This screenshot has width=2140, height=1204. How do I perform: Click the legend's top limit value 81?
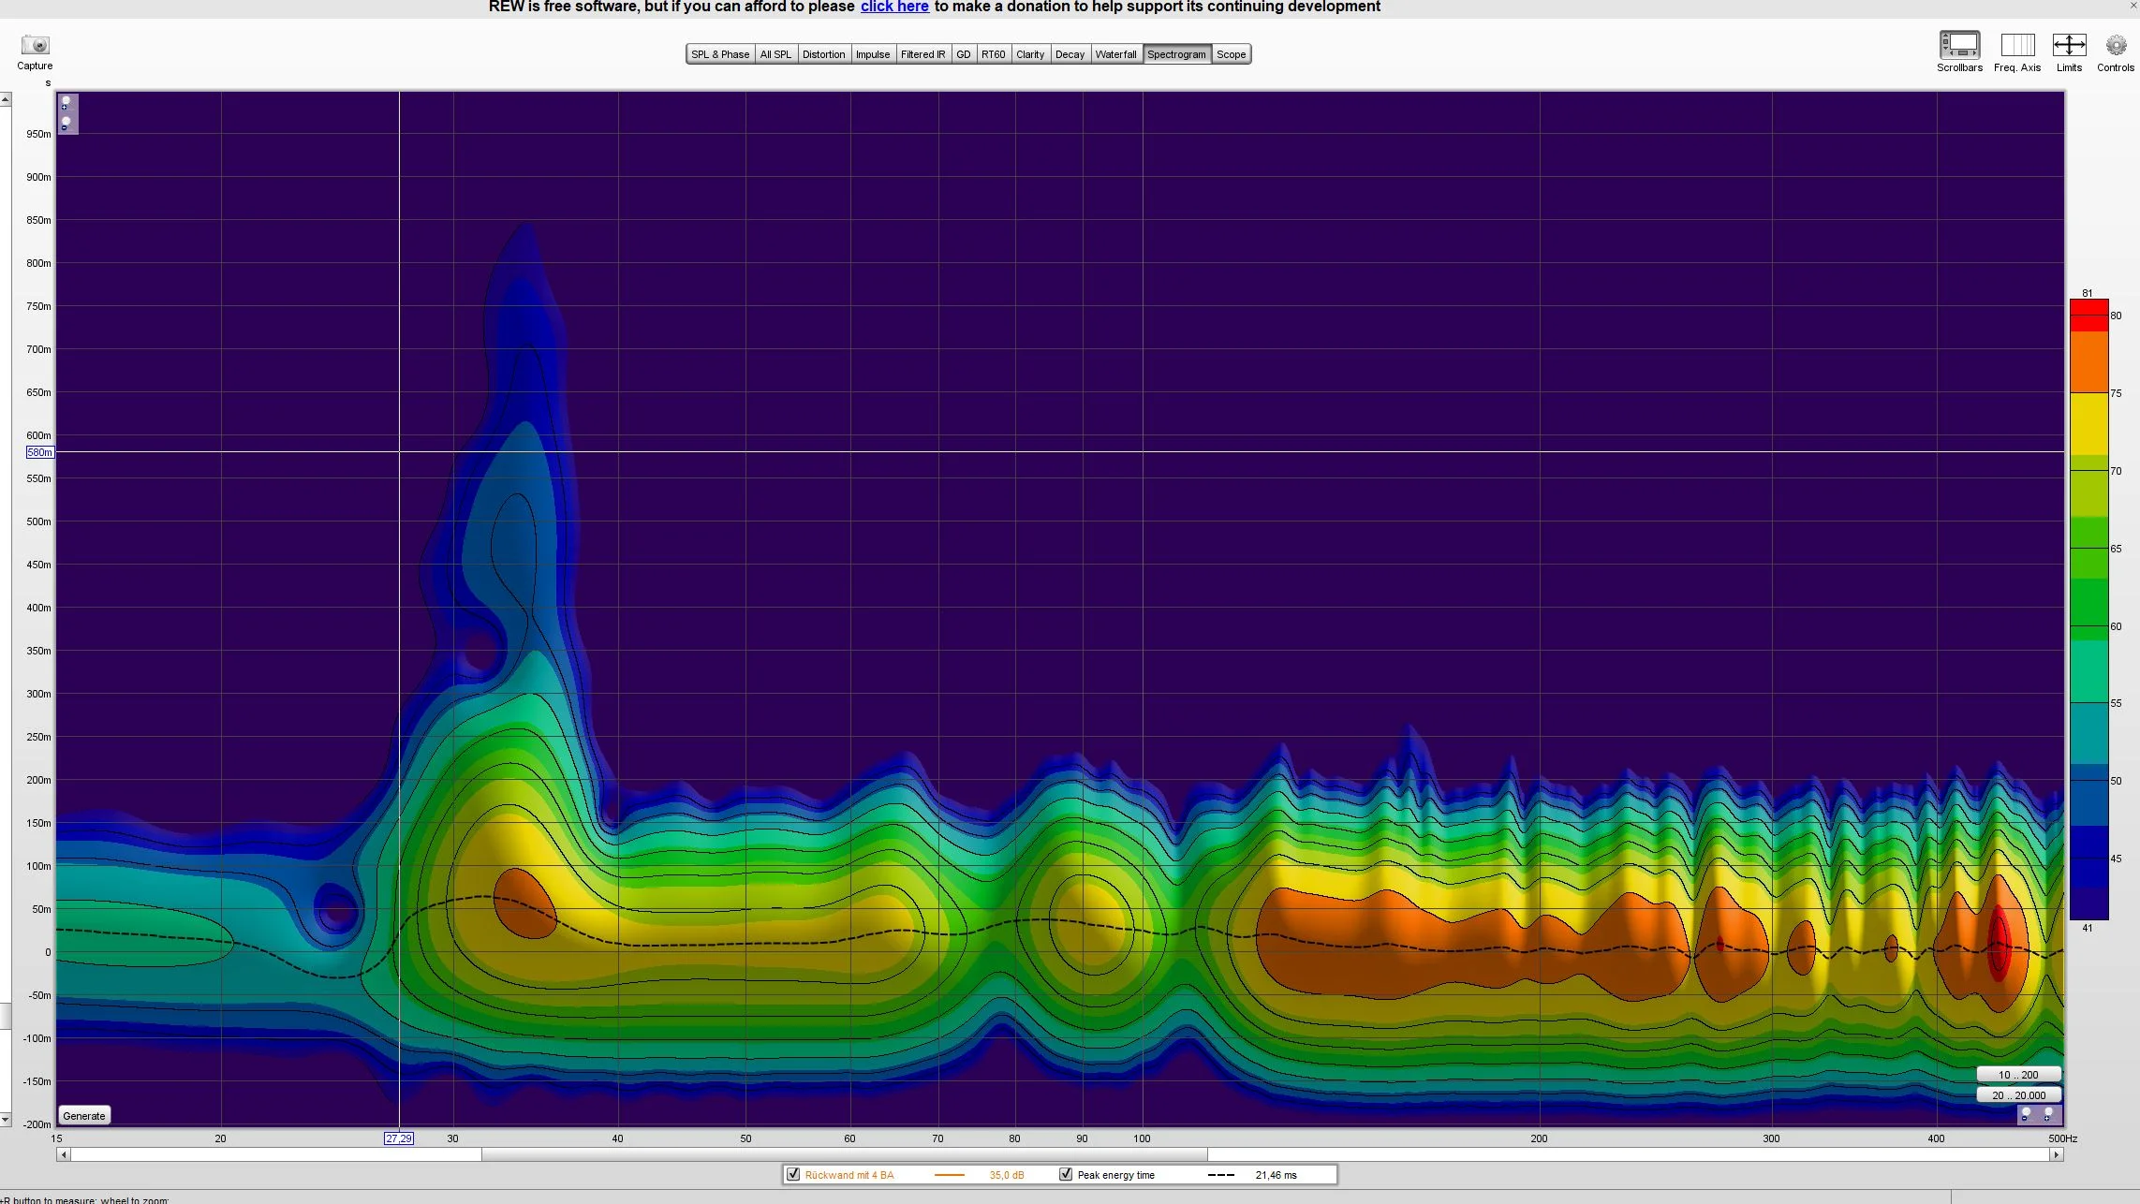click(2087, 293)
